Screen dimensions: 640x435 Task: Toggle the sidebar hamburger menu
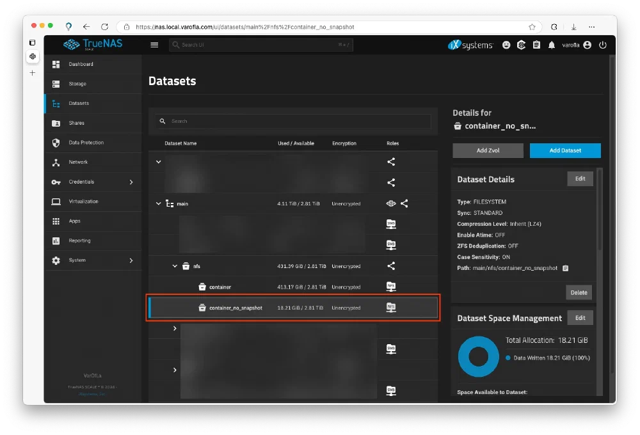coord(154,45)
